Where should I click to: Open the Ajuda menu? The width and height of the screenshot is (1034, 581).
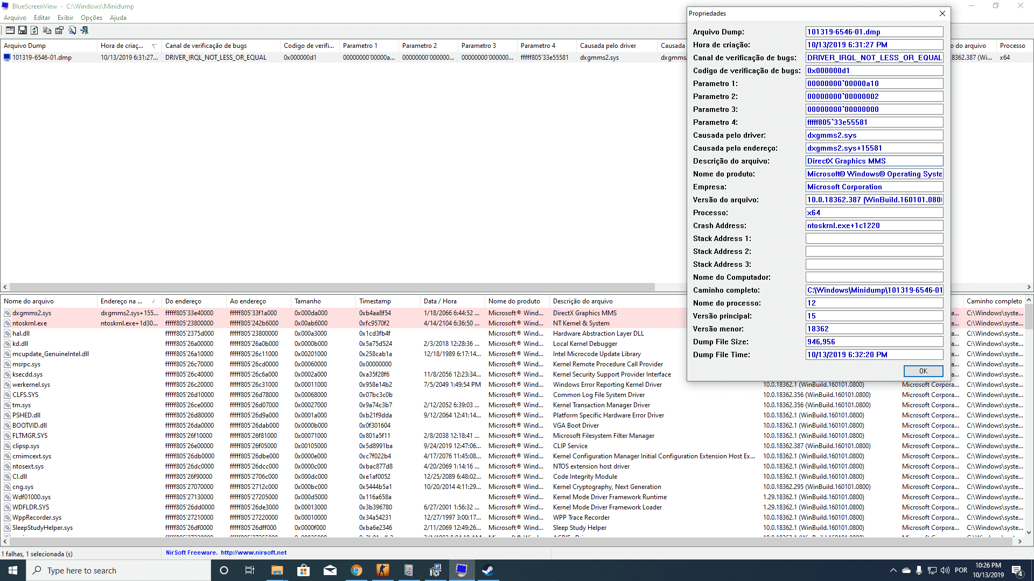point(118,18)
